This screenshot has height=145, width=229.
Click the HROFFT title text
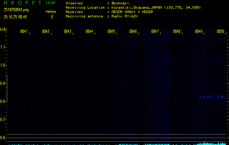(23, 3)
